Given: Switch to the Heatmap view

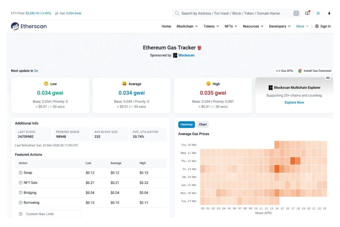Looking at the screenshot, I should pos(186,125).
